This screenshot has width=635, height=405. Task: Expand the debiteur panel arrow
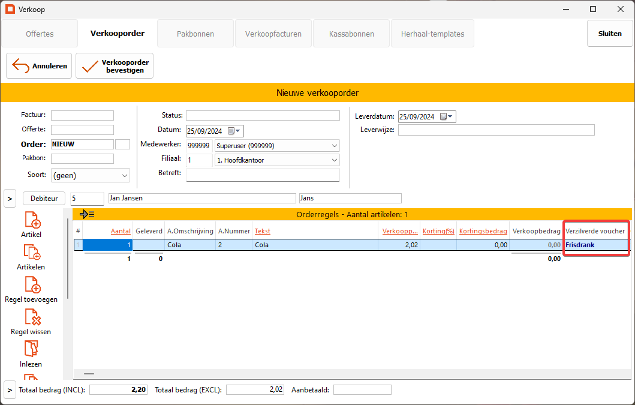[10, 198]
